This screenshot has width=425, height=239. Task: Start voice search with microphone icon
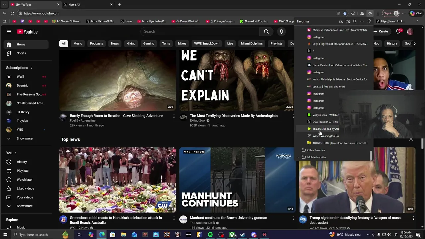click(281, 31)
